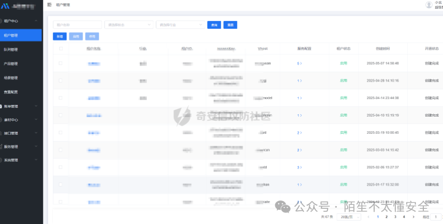Viewport: 443px width, 224px height.
Task: Click the 共 67 条 total count text
Action: (x=327, y=217)
